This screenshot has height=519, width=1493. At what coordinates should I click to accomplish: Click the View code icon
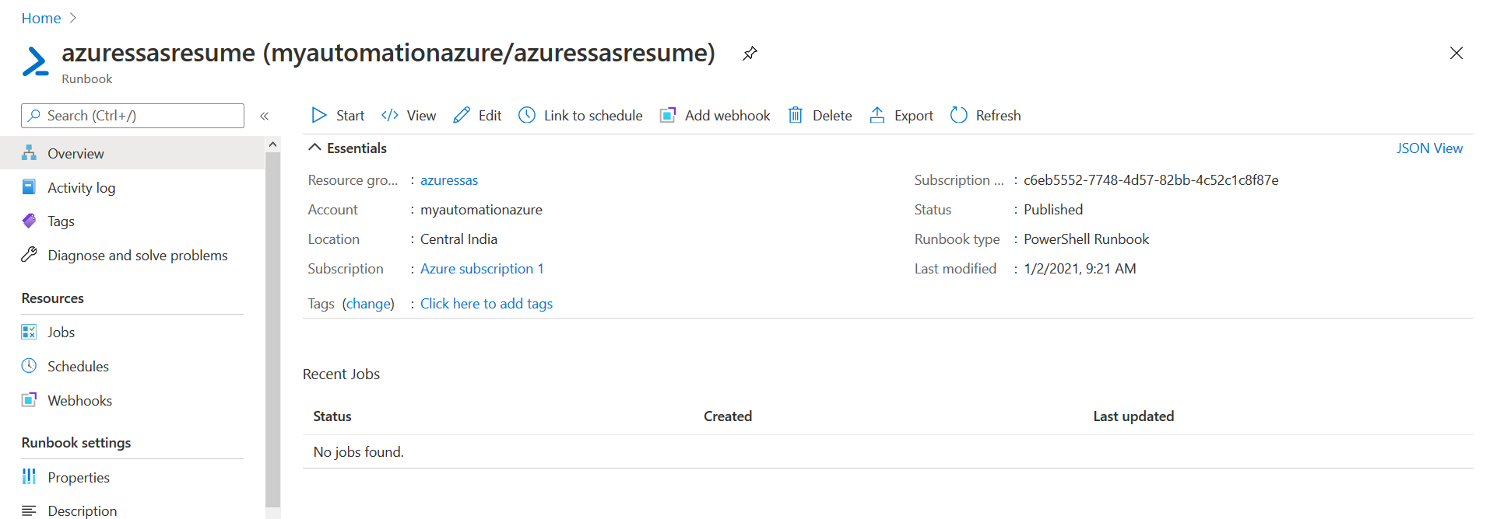390,115
